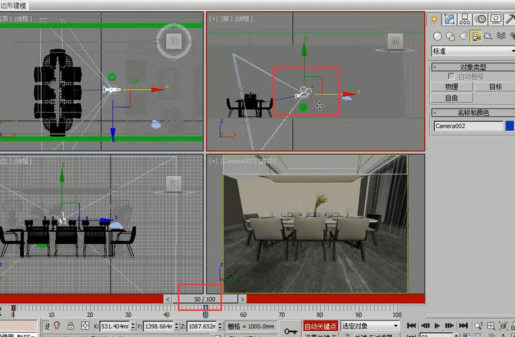The width and height of the screenshot is (515, 337).
Task: Click the Y coordinate spinner arrows
Action: [176, 326]
